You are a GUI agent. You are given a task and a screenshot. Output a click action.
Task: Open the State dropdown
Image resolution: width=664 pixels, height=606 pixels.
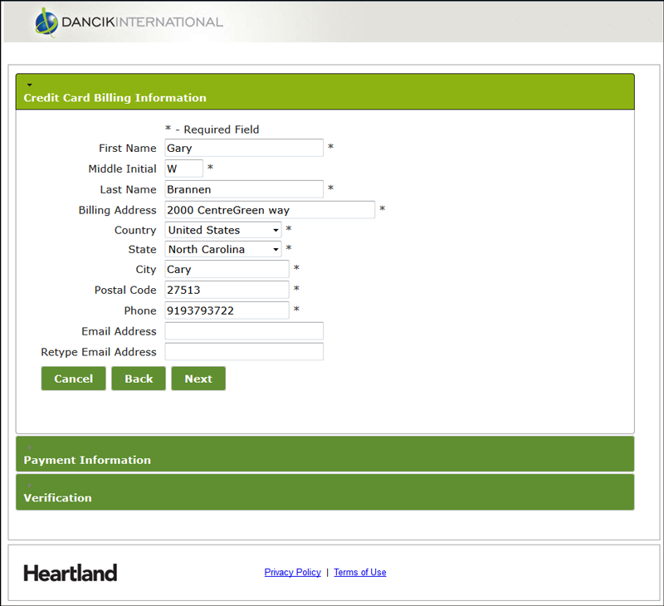point(223,249)
